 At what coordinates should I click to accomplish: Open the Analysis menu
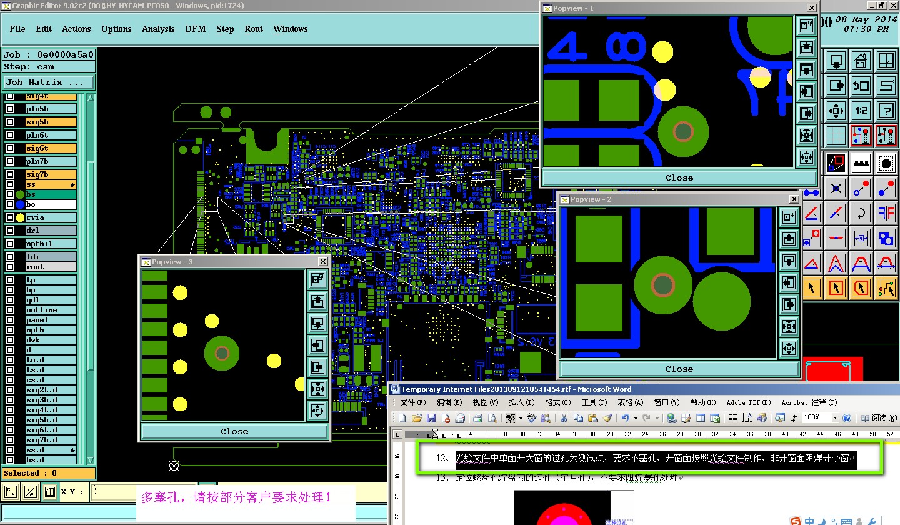tap(158, 29)
